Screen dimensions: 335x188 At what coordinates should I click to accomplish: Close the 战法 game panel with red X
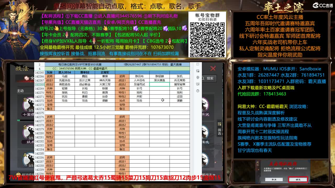pos(213,68)
